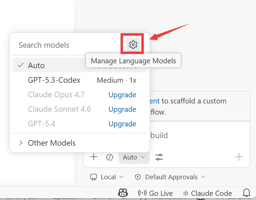Open the notifications bell icon

click(247, 193)
